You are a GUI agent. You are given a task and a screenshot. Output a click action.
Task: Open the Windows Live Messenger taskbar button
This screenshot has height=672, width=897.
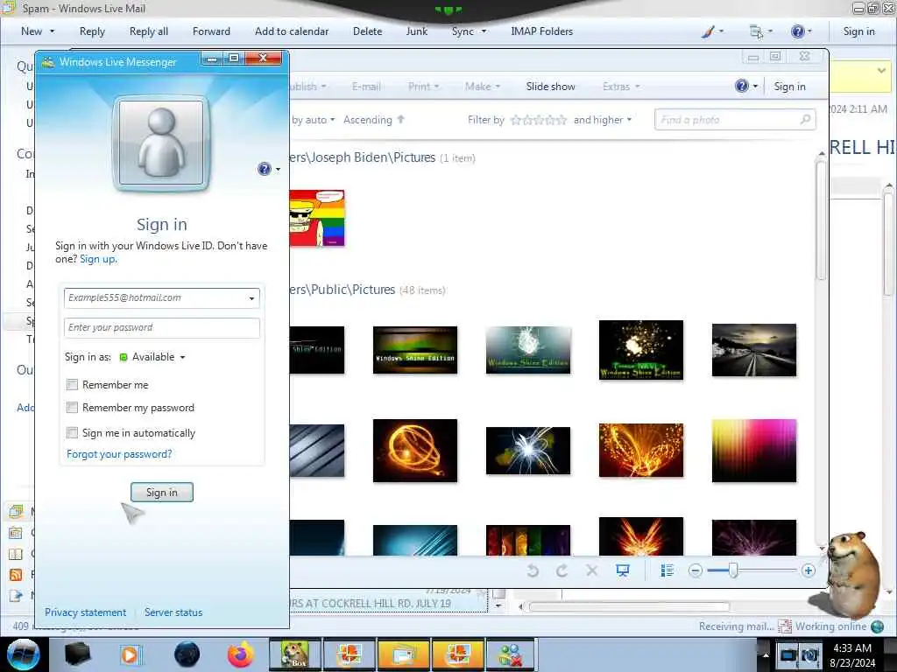510,654
